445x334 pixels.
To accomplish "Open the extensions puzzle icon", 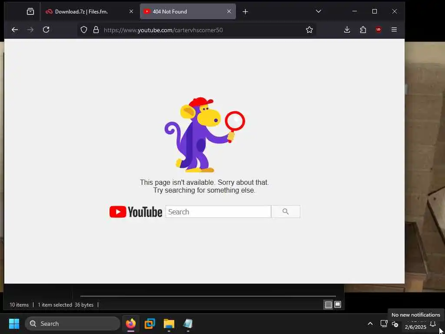I will point(363,30).
